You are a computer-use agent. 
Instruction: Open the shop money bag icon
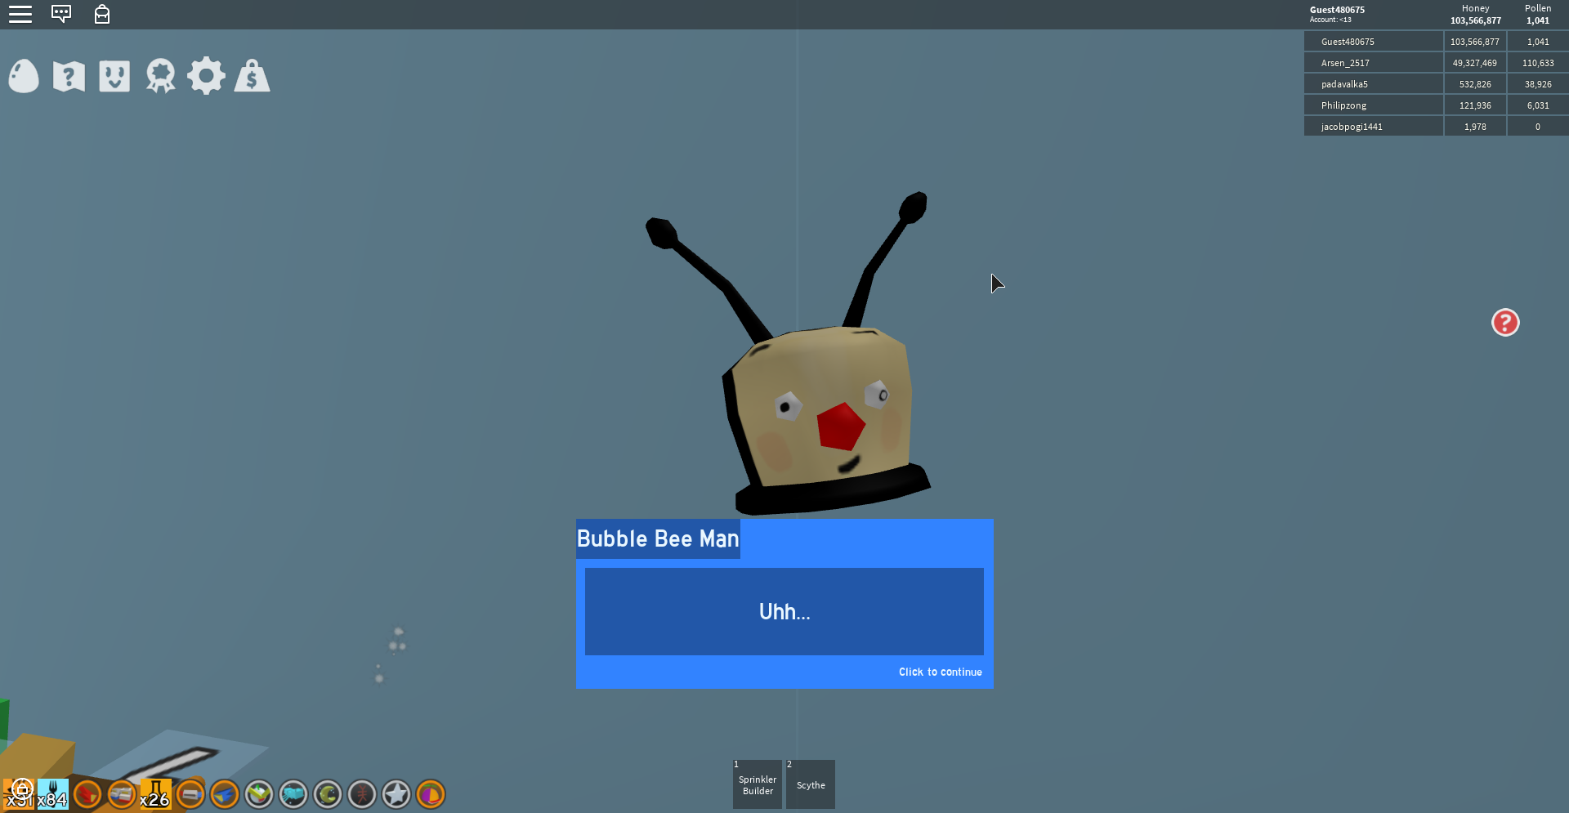tap(252, 77)
